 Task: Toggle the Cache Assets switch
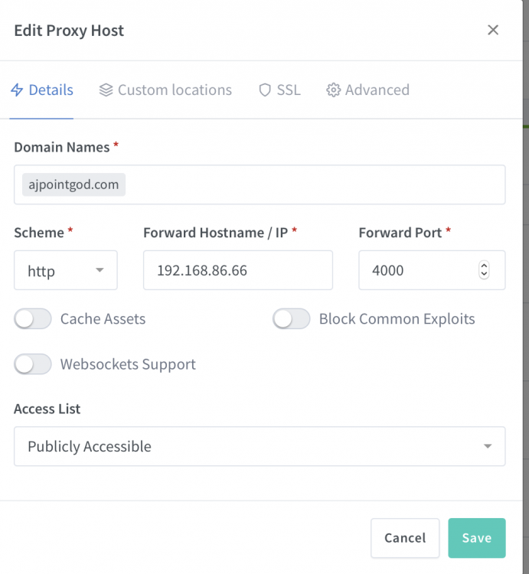tap(33, 318)
